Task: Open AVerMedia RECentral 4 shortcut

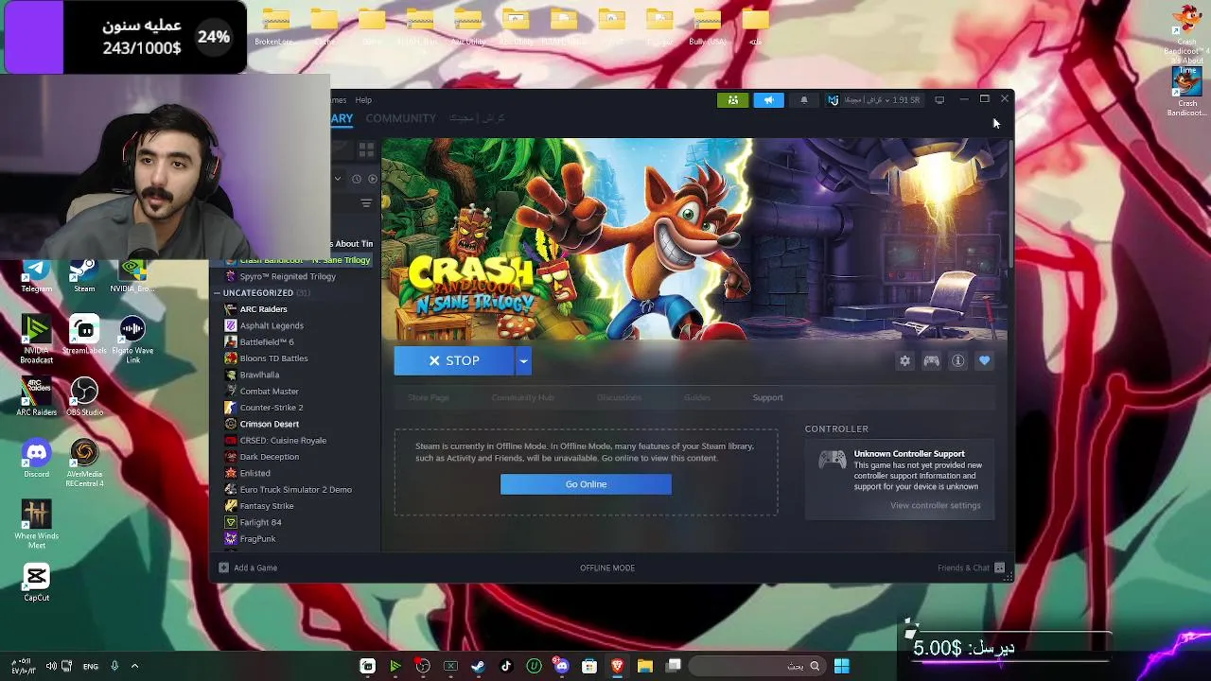Action: pos(84,463)
